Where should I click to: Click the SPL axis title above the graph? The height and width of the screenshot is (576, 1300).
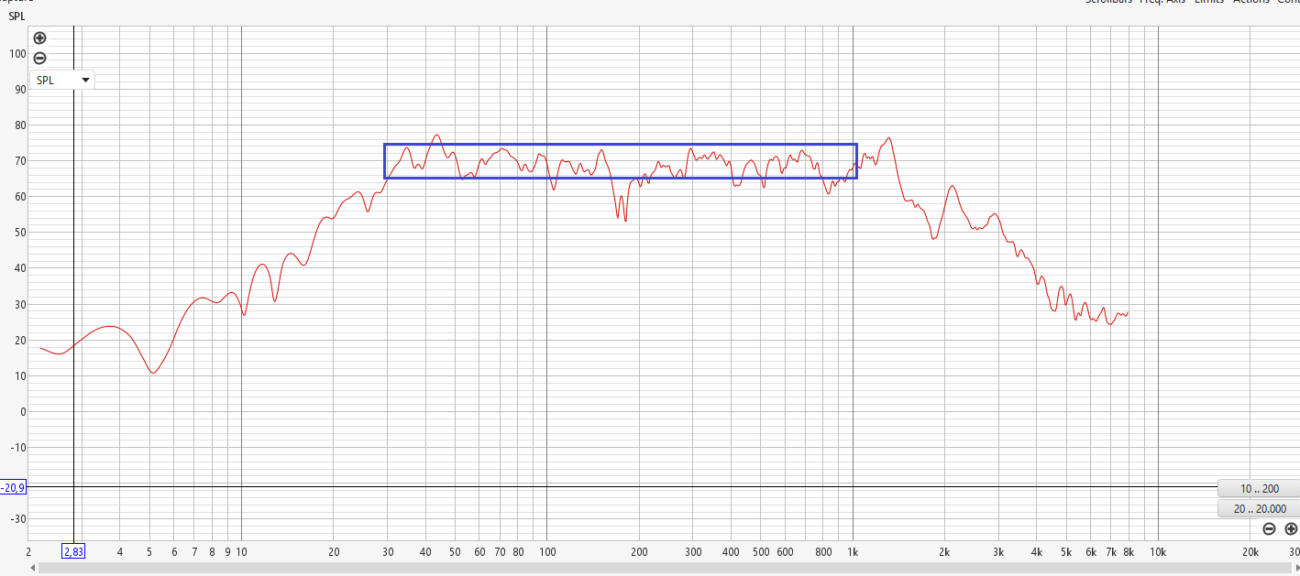coord(17,16)
